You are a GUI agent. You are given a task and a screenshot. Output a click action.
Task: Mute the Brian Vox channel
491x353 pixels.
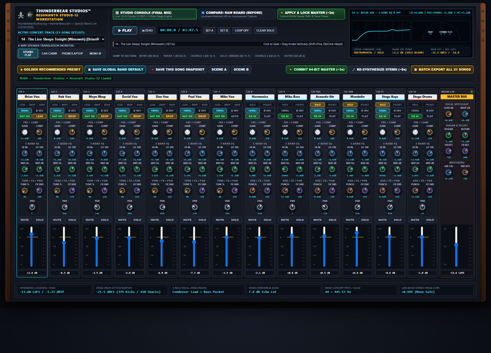(x=25, y=220)
